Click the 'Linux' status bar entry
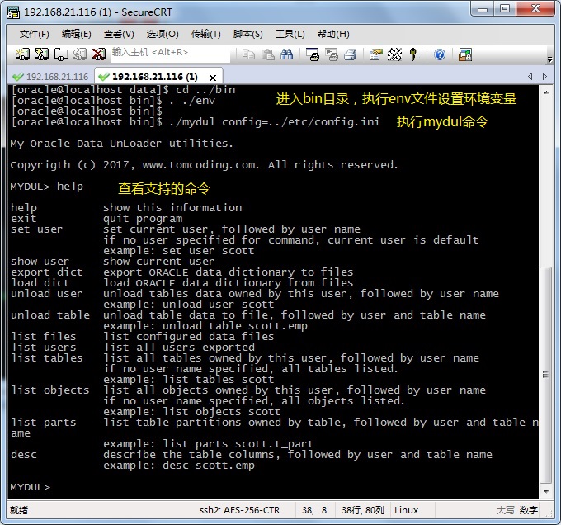The image size is (561, 525). (406, 510)
